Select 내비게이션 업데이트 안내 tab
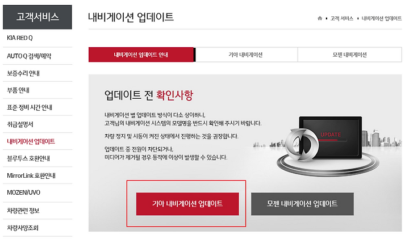Screen dimensions: 409x243 pyautogui.click(x=141, y=55)
